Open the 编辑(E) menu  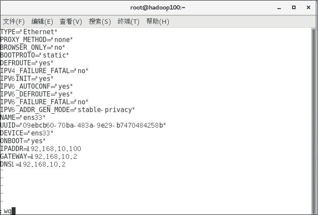tap(42, 22)
